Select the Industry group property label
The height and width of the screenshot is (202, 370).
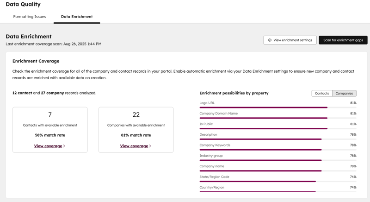point(211,156)
